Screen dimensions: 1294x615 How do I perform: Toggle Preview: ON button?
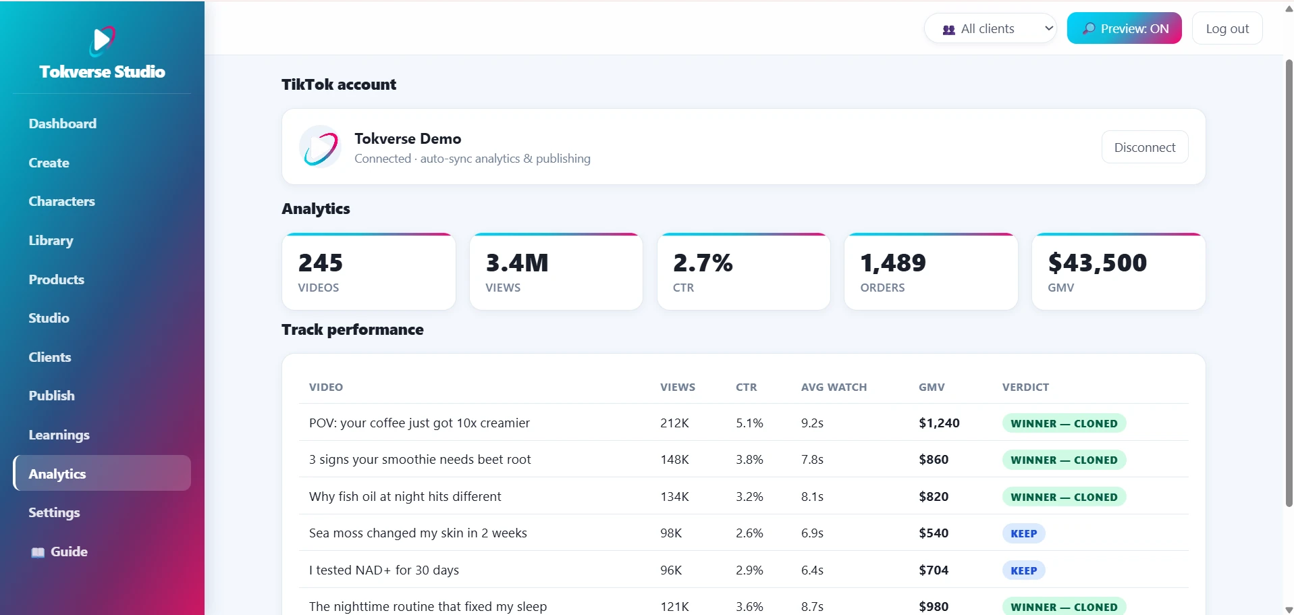pos(1124,28)
